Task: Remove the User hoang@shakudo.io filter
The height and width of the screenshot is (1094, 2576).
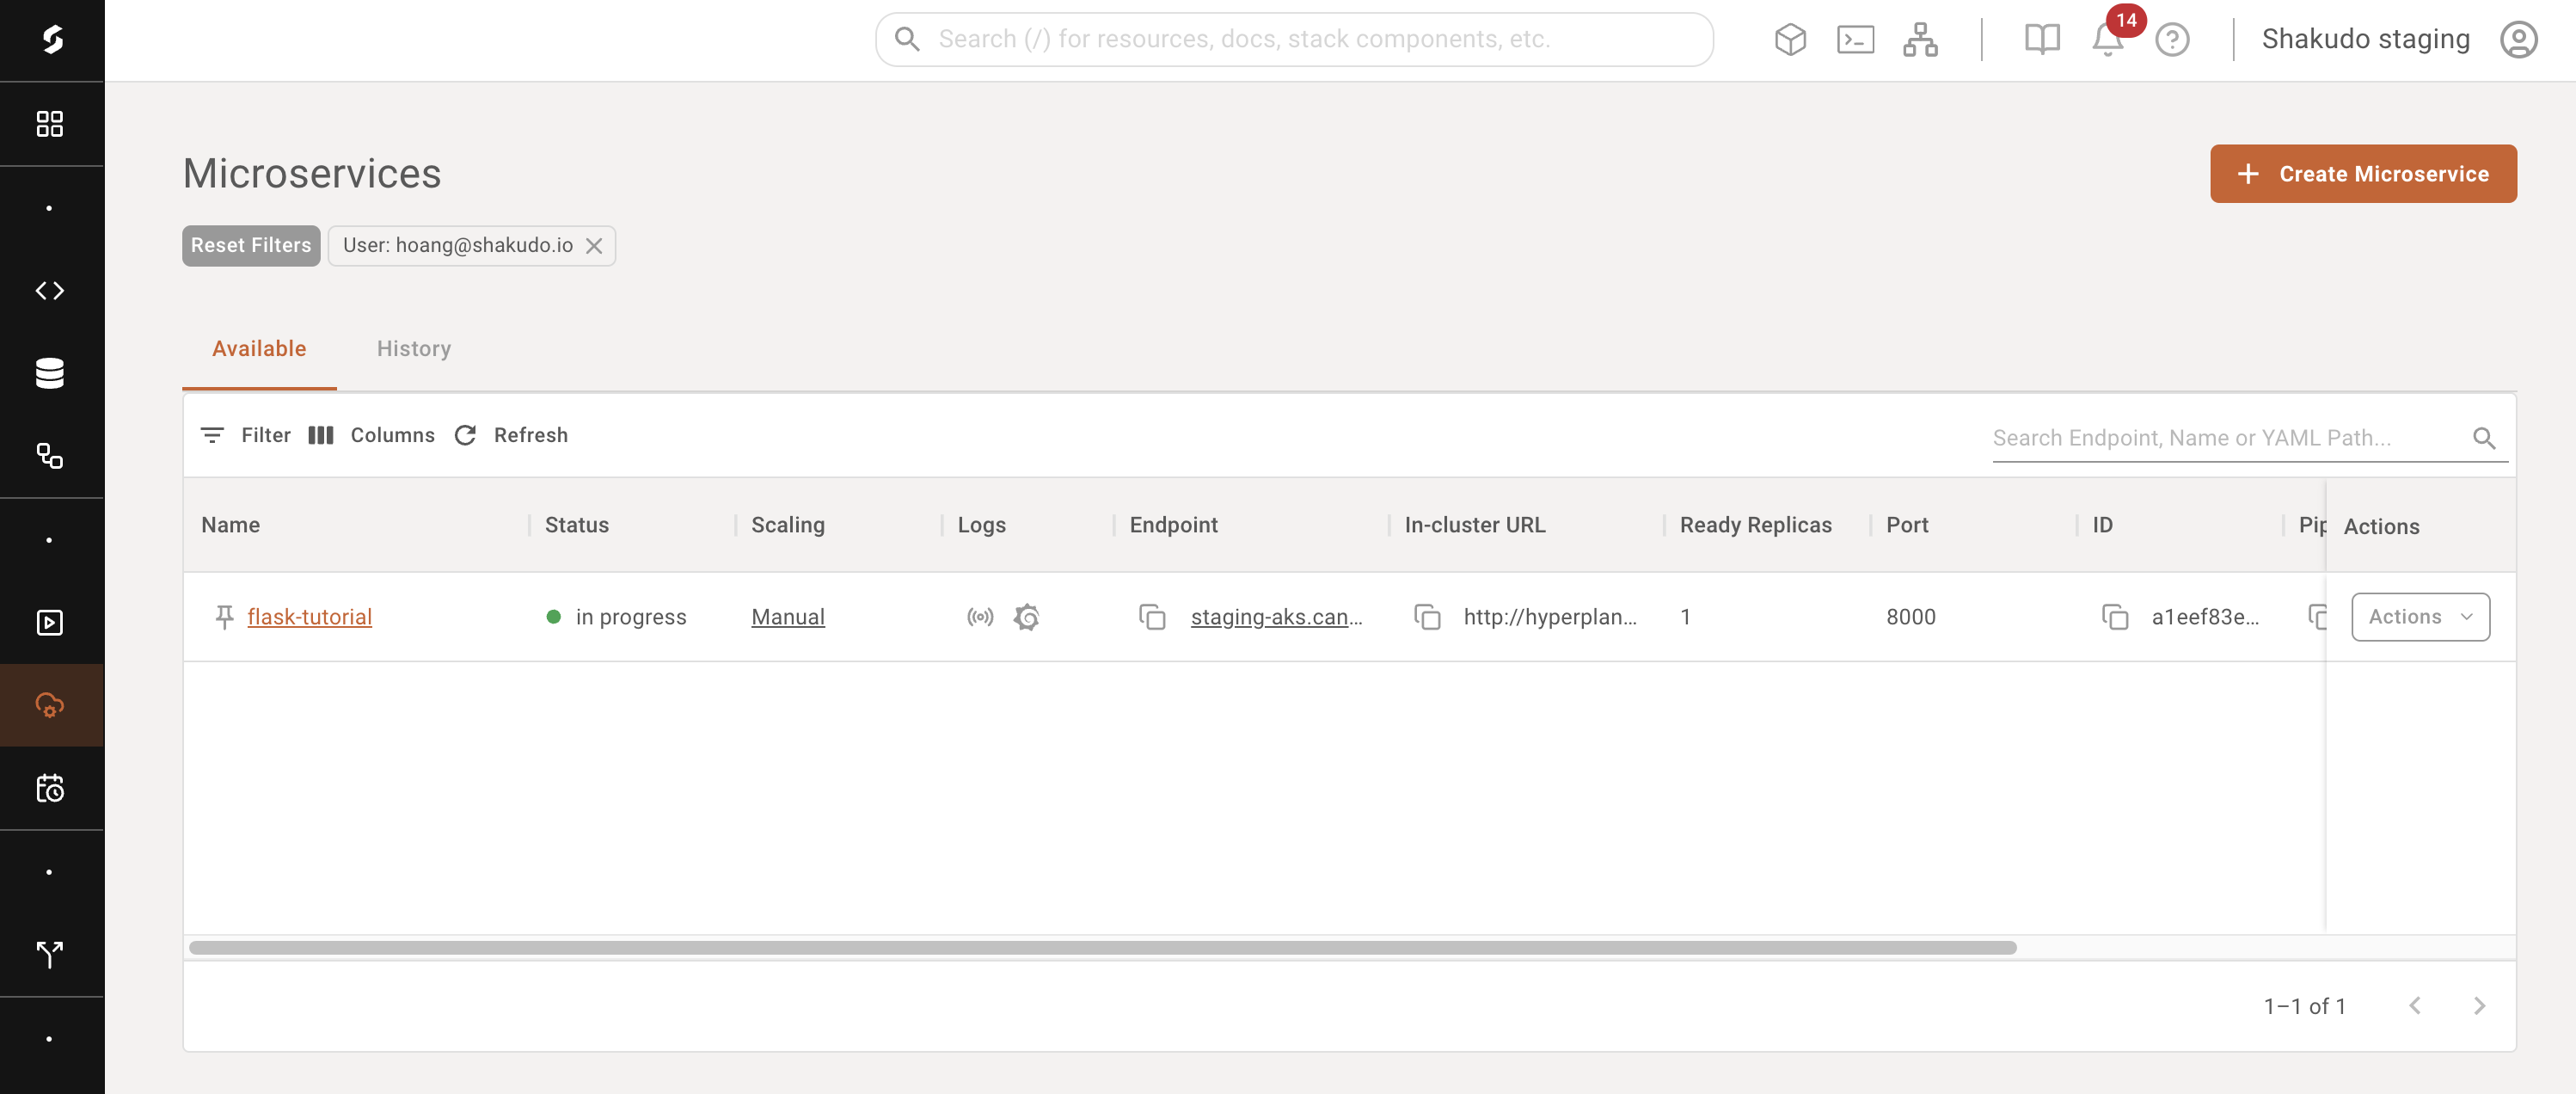Action: [x=595, y=243]
